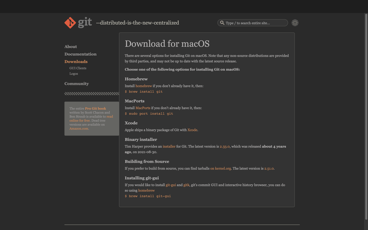
Task: Click the 'Xcode' section heading
Action: tap(131, 123)
